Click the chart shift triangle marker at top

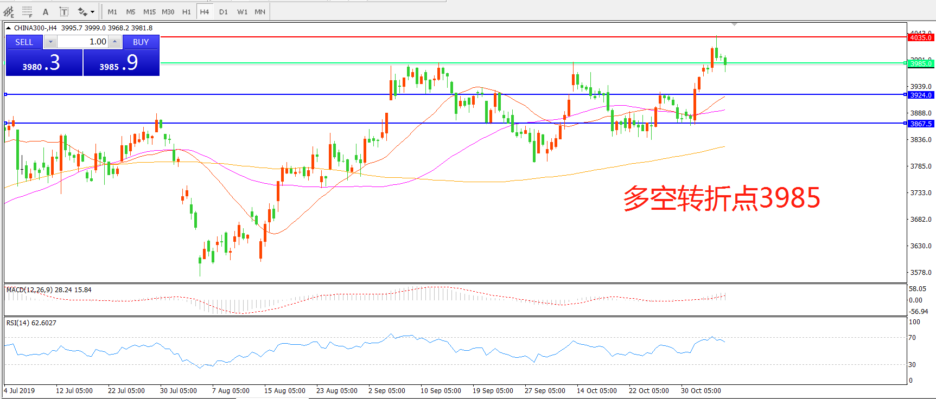pos(734,24)
